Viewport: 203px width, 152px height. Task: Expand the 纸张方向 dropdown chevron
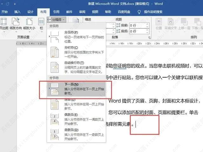pyautogui.click(x=16, y=32)
